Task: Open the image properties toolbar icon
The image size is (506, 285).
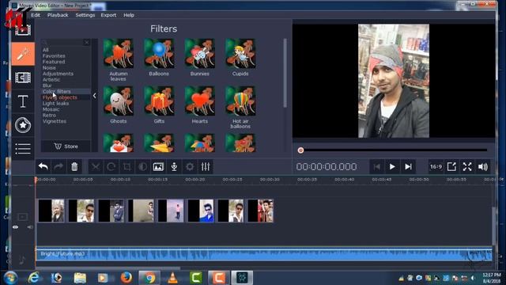Action: point(158,167)
